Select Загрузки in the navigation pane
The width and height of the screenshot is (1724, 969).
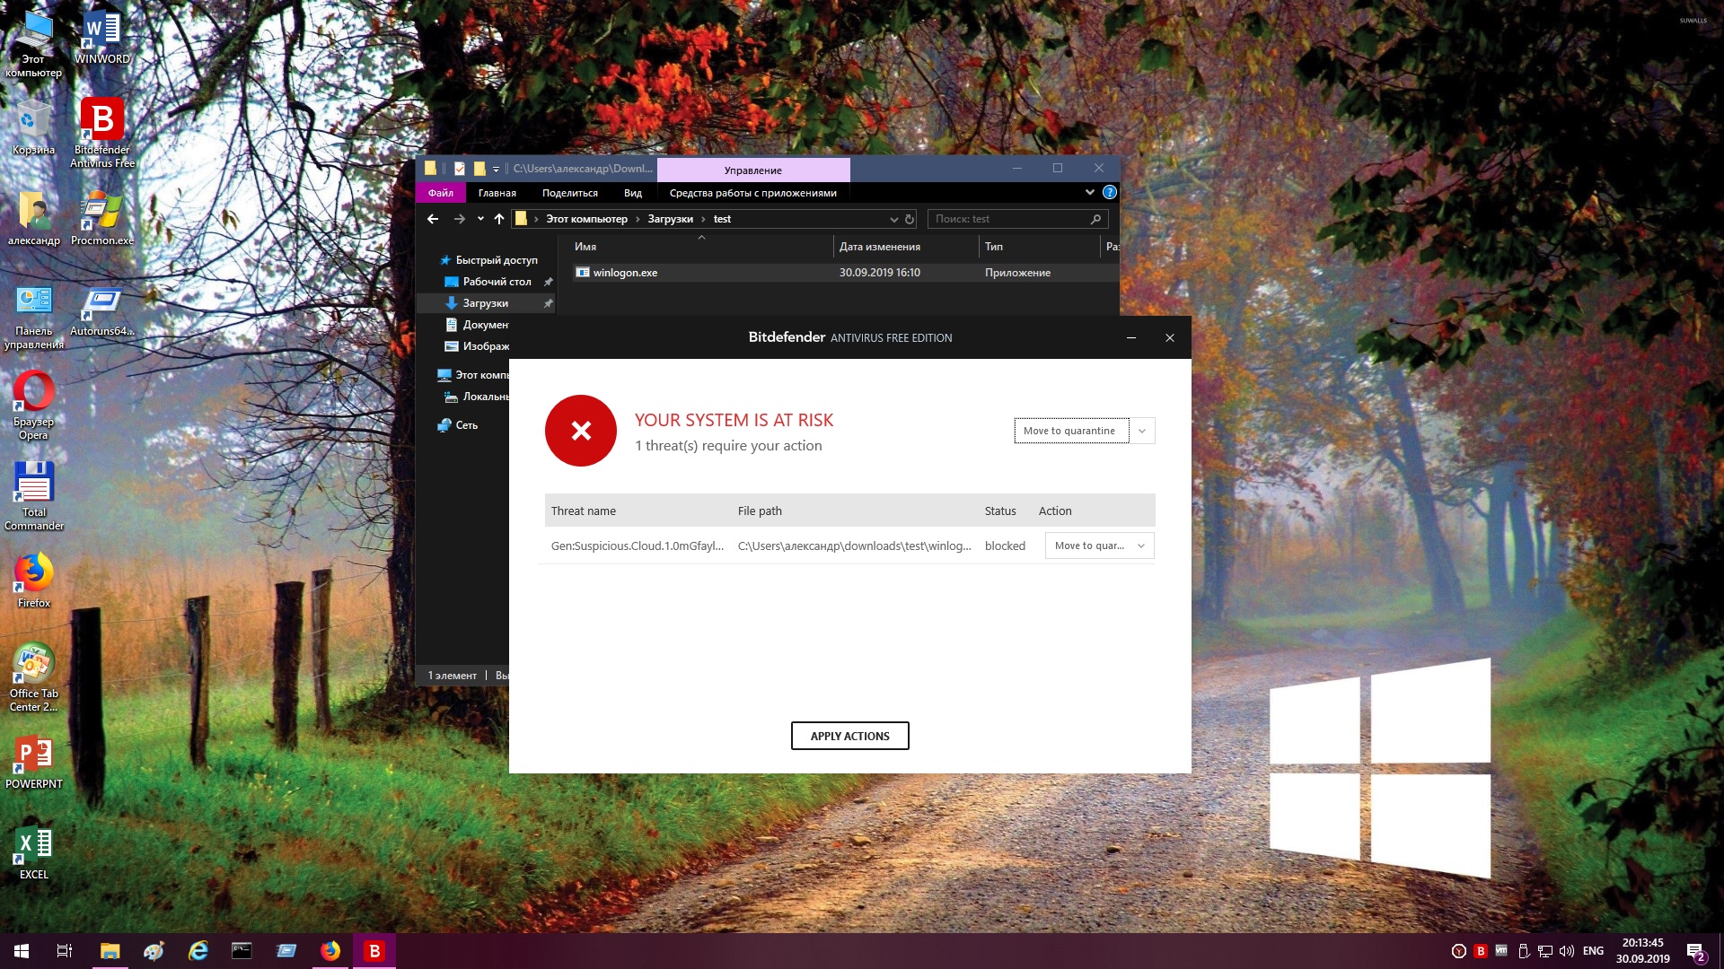[x=486, y=303]
